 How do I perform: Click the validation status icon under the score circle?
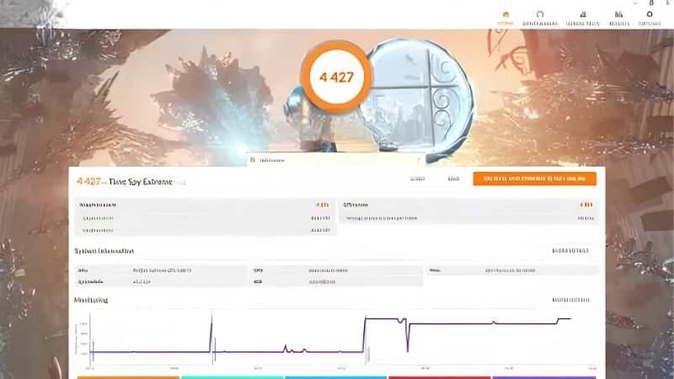252,160
